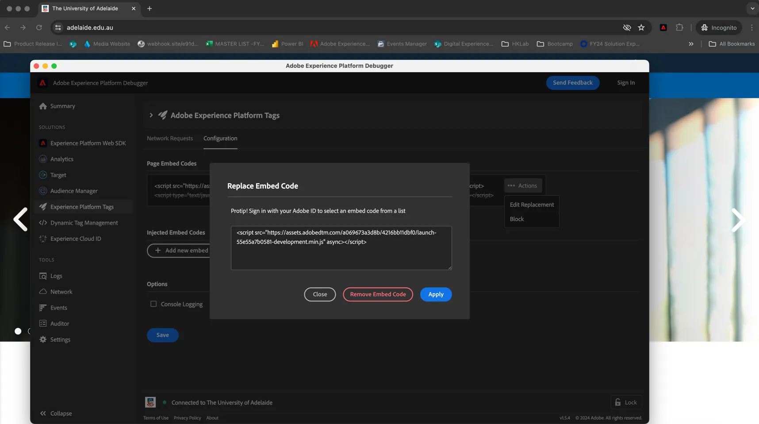Viewport: 759px width, 424px height.
Task: Click the embed code text area
Action: 341,248
